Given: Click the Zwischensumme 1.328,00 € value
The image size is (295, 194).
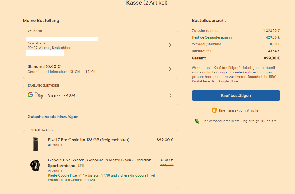Looking at the screenshot, I should tap(271, 31).
